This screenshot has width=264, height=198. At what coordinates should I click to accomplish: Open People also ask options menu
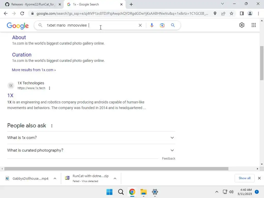click(52, 126)
